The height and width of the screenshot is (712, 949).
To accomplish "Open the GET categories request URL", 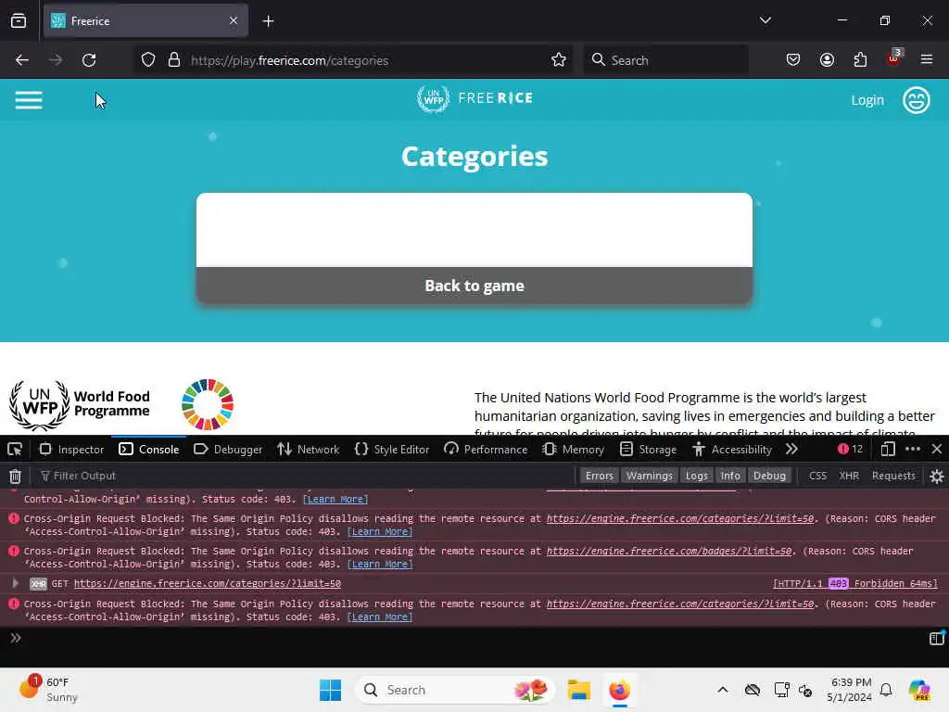I will pyautogui.click(x=207, y=584).
